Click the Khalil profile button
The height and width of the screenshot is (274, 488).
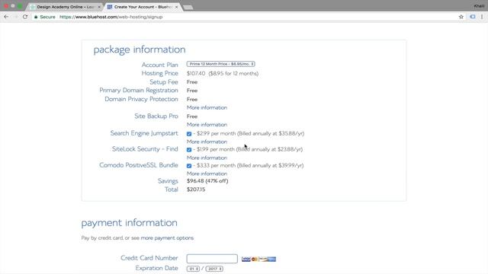(479, 6)
